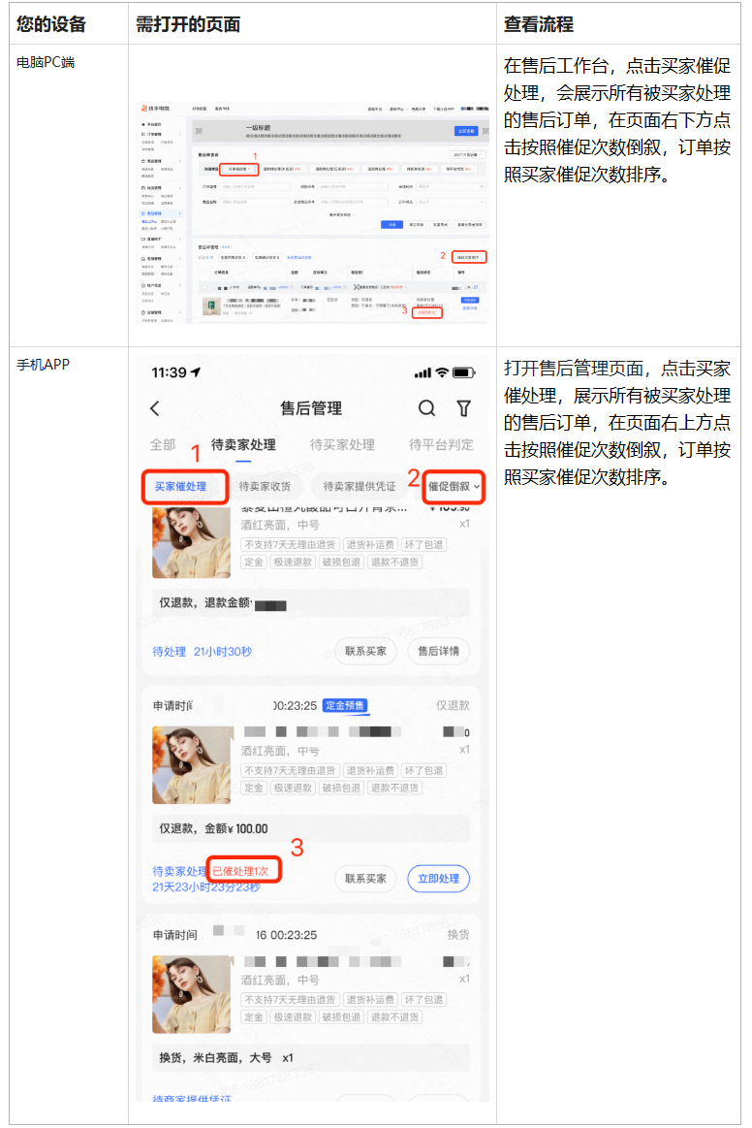Tick the select-all checkbox in PC order table header
Viewport: 752px width, 1128px height.
[x=204, y=272]
